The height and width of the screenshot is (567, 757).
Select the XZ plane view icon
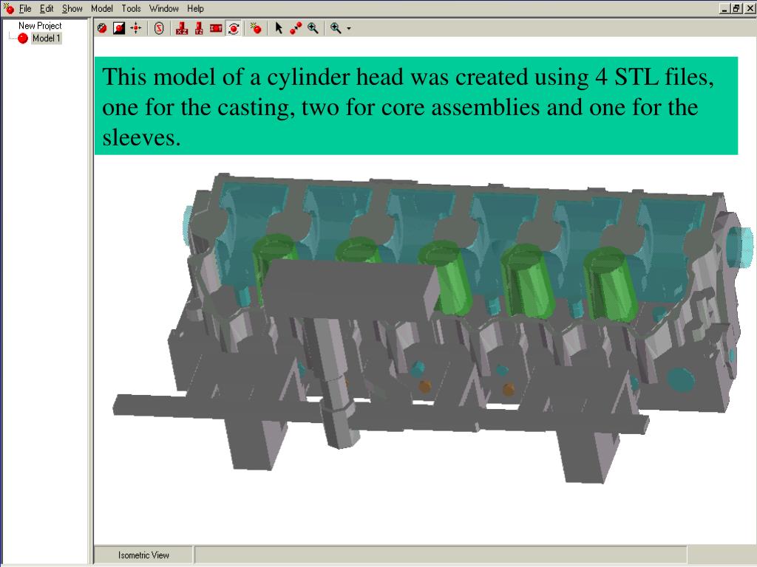182,29
